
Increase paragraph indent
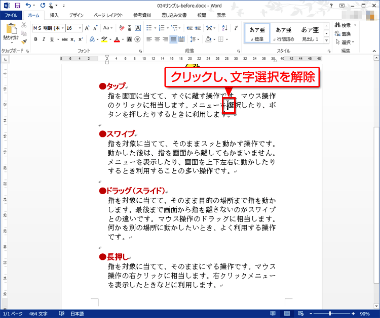(x=198, y=28)
